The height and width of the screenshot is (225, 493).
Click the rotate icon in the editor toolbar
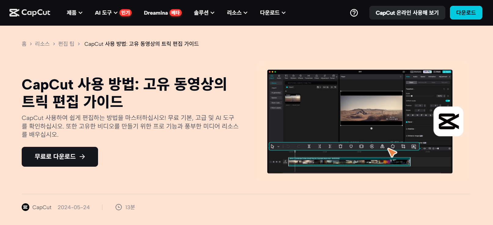(x=393, y=146)
